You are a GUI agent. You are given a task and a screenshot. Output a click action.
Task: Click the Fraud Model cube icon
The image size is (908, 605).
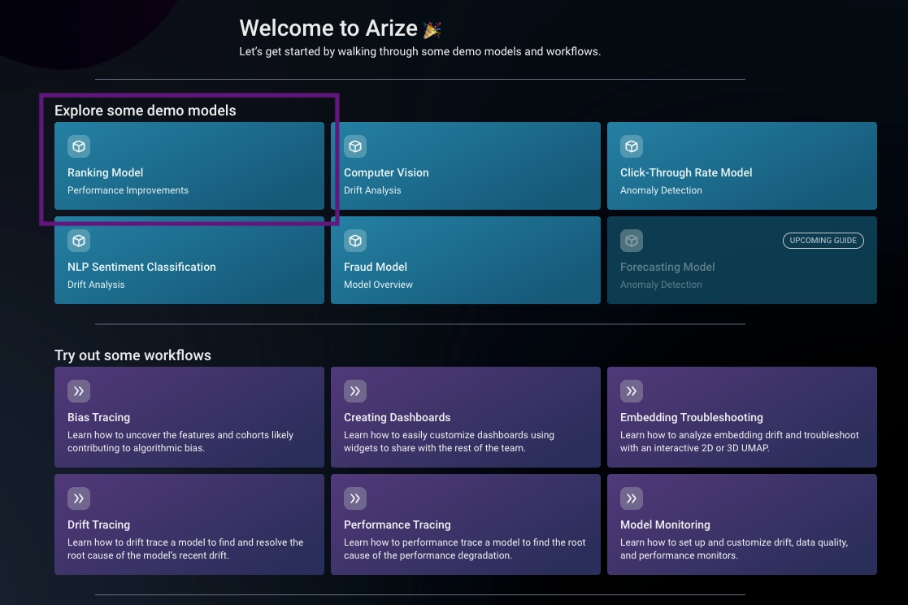tap(355, 241)
